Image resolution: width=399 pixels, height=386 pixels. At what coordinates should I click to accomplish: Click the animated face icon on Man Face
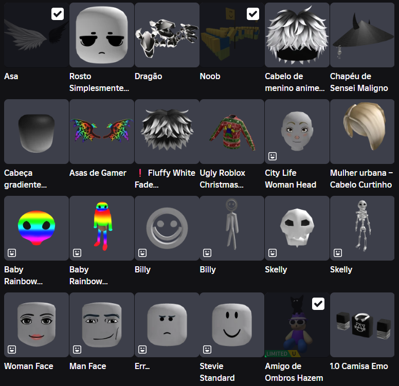(x=77, y=350)
